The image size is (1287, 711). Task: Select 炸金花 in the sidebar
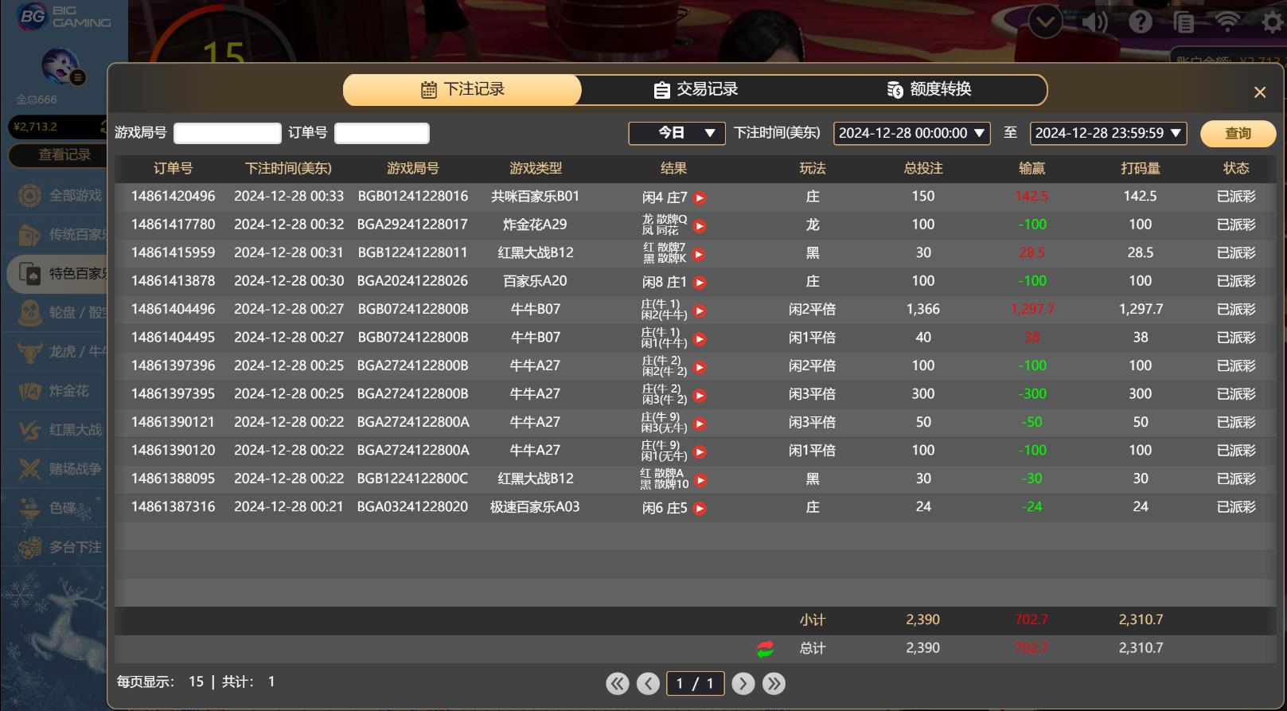click(x=56, y=390)
